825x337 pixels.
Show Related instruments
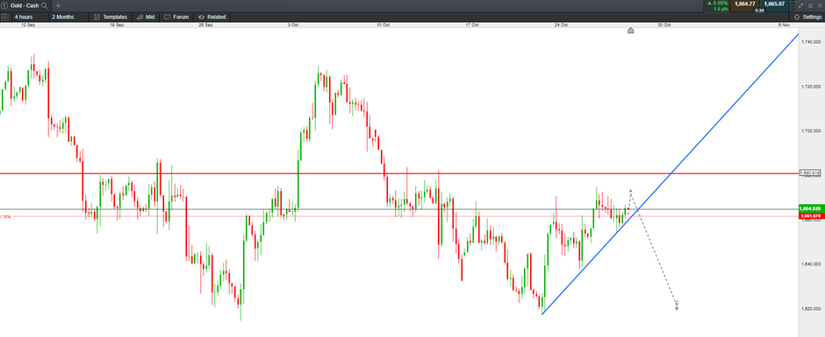coord(212,17)
